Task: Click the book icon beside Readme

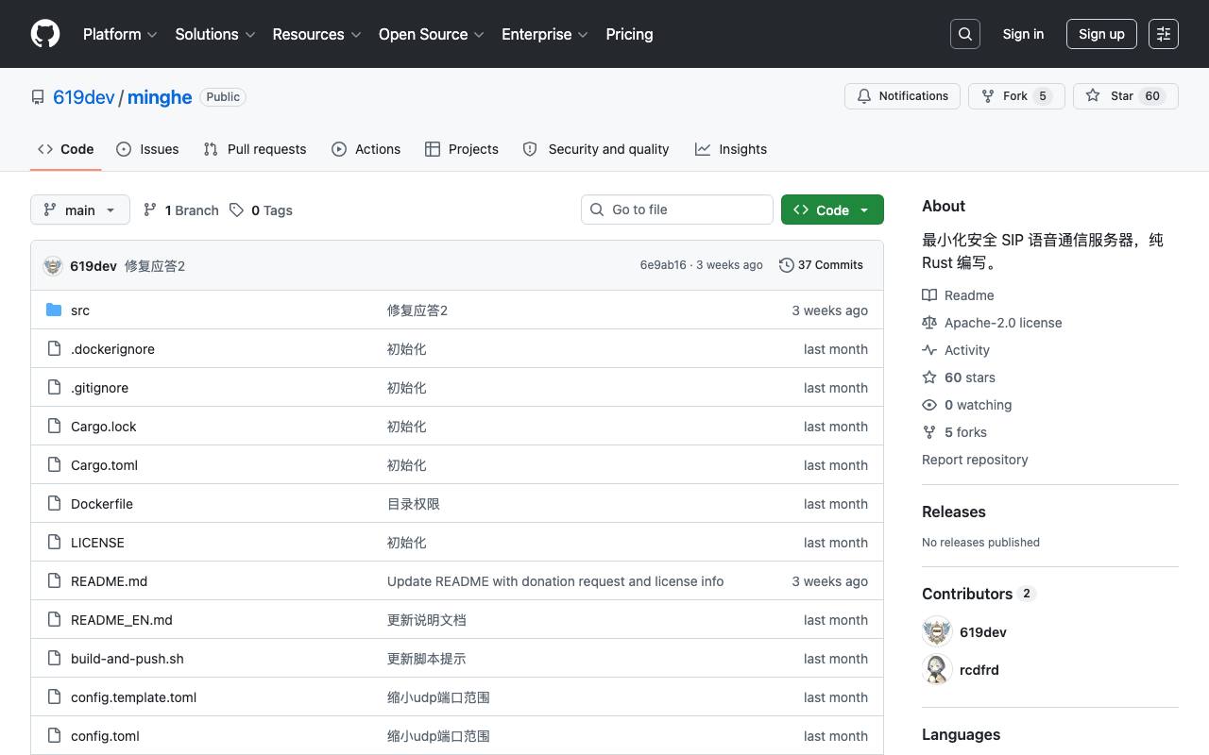Action: click(x=929, y=295)
